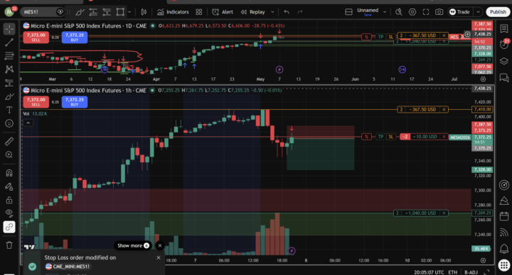512x275 pixels.
Task: Click BUY 7,372.25 on the 1h chart
Action: pyautogui.click(x=75, y=102)
